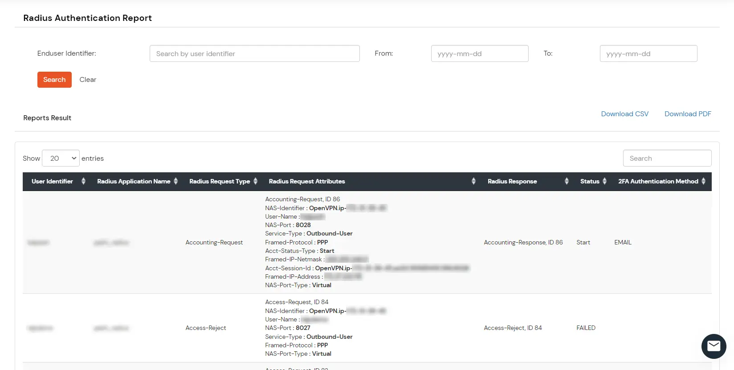Image resolution: width=734 pixels, height=370 pixels.
Task: Download the report as PDF
Action: click(688, 114)
